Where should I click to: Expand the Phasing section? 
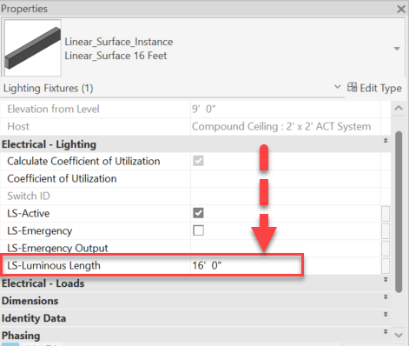click(386, 332)
